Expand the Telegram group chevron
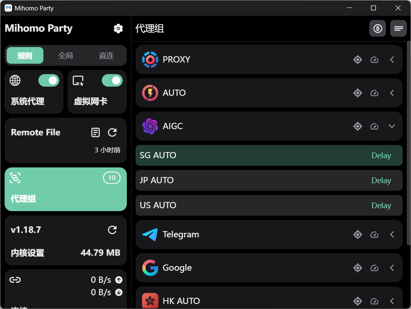The height and width of the screenshot is (309, 411). 392,234
